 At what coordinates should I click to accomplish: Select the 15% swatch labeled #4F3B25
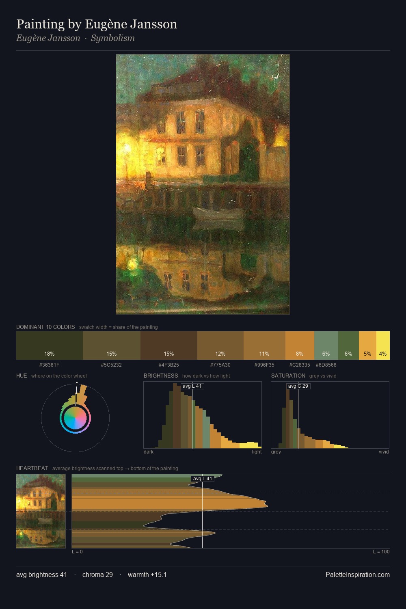[169, 346]
